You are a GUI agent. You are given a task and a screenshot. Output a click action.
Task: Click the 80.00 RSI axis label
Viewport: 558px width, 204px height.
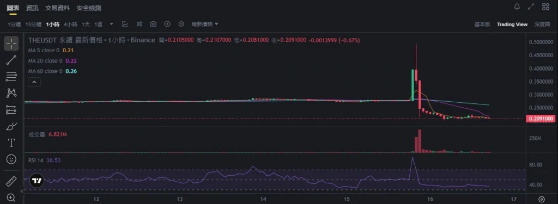coord(536,164)
